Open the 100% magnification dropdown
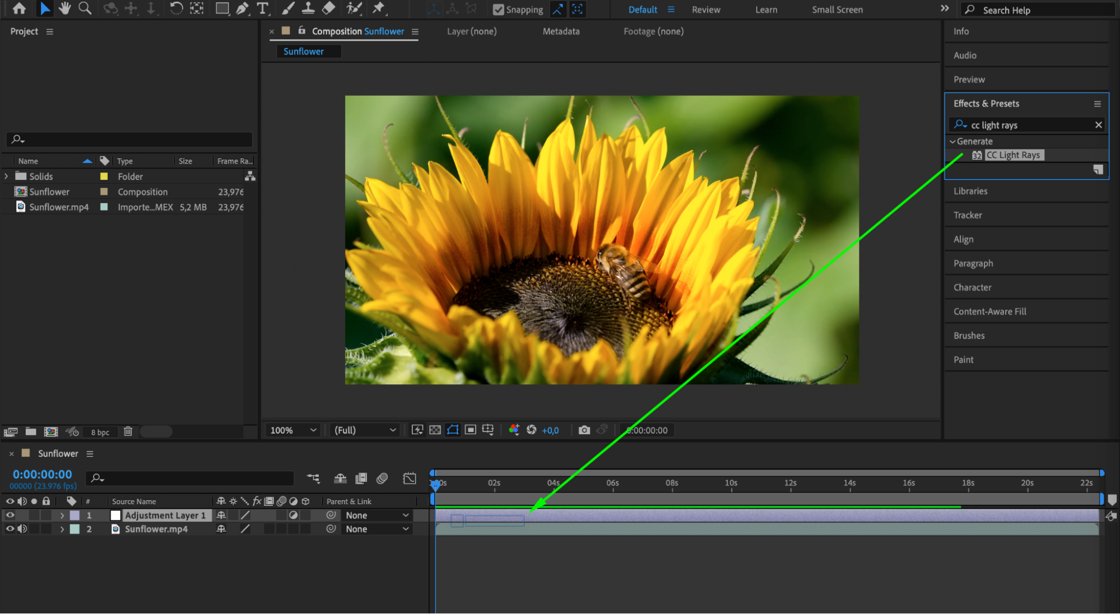This screenshot has width=1120, height=614. 293,430
